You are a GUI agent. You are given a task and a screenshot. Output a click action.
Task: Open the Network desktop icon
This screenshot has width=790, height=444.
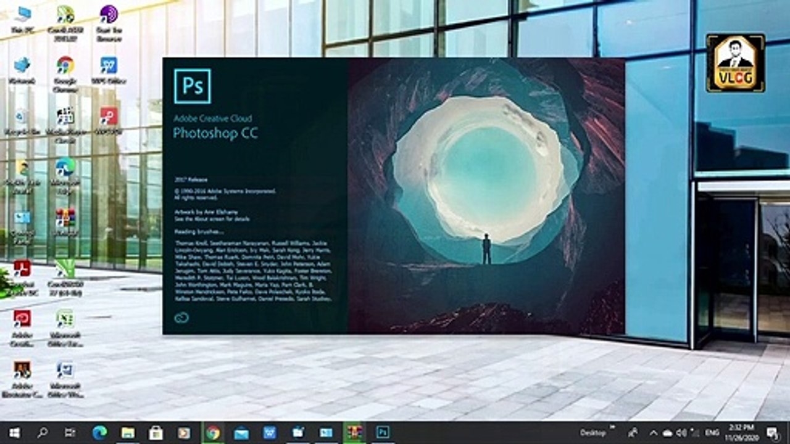22,69
